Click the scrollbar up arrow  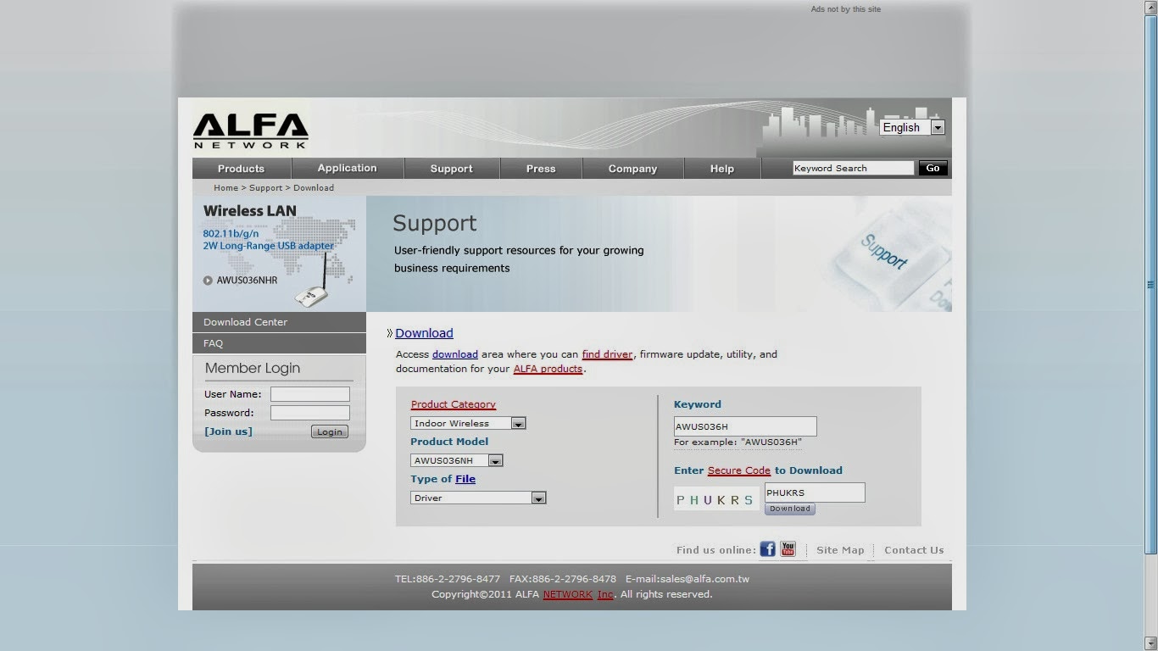coord(1150,7)
